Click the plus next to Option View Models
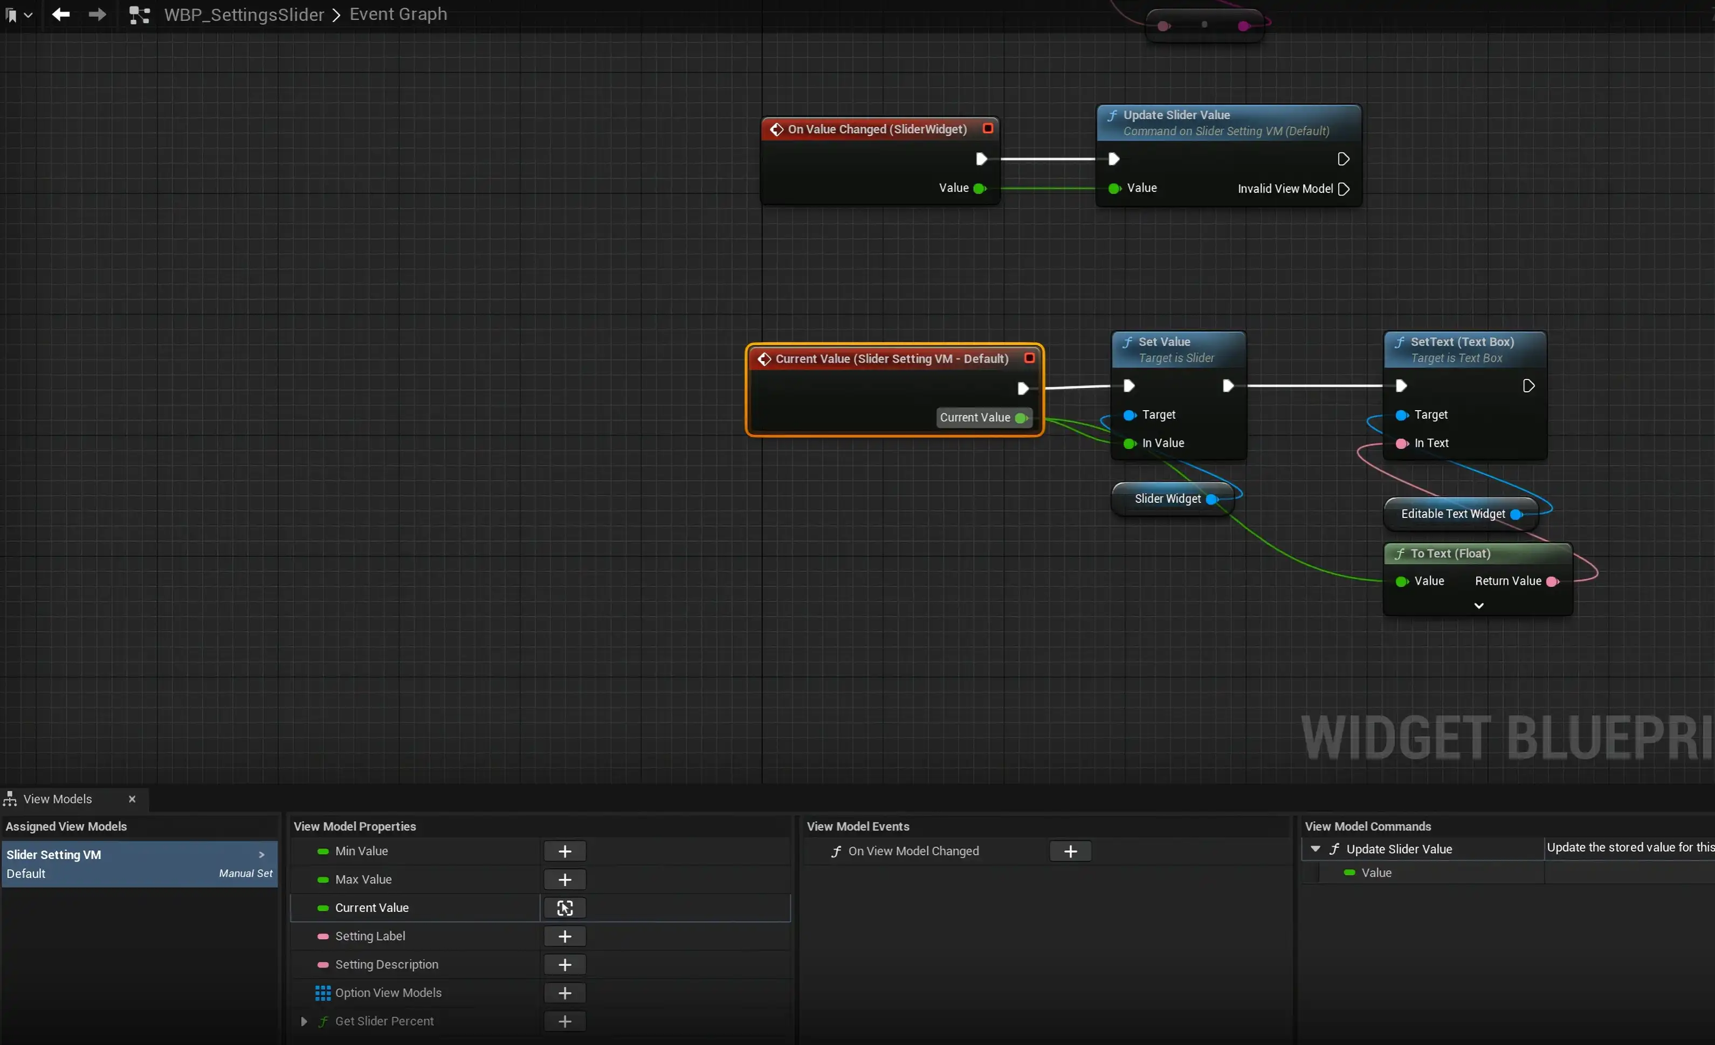The width and height of the screenshot is (1715, 1045). coord(564,993)
